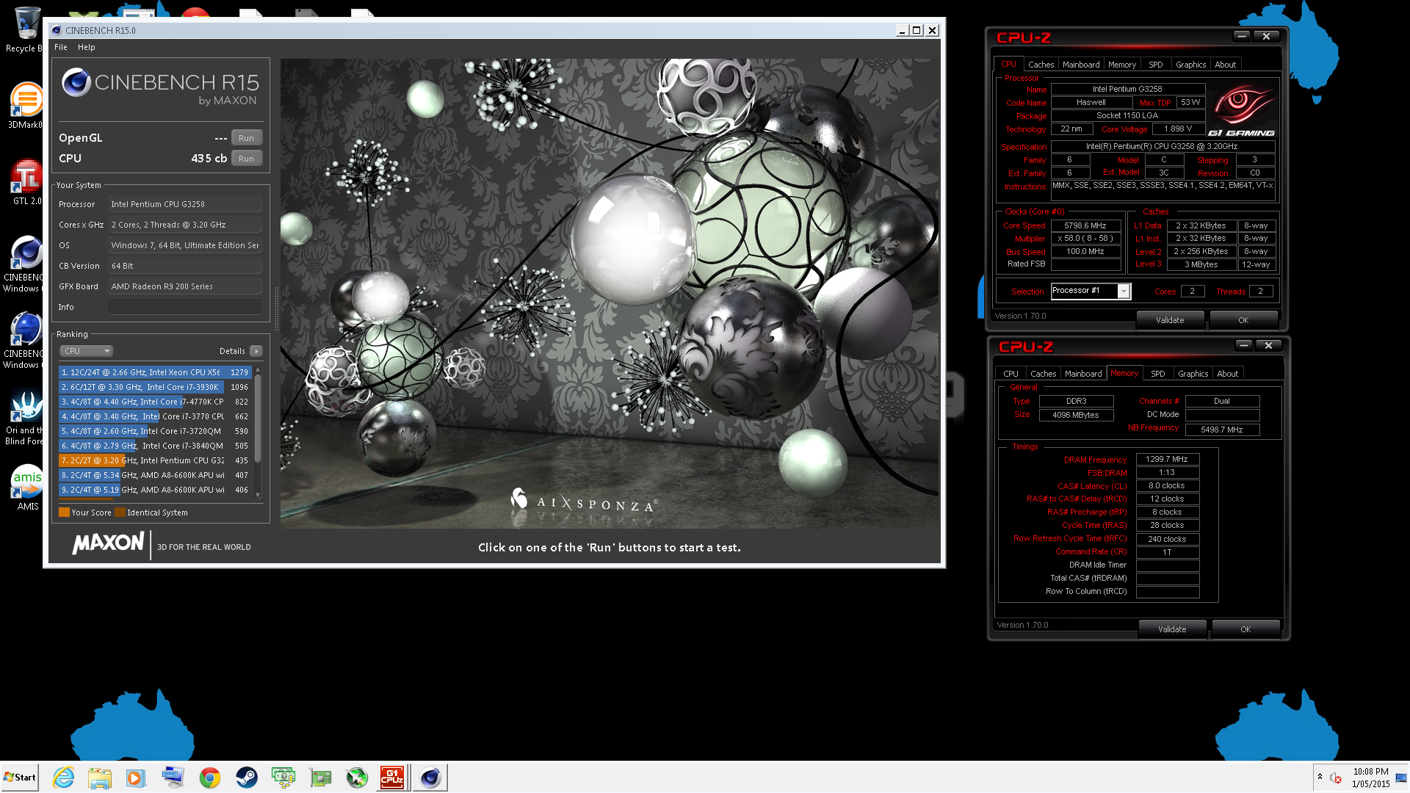Click Validate in top CPU-Z window
1410x793 pixels.
1170,320
